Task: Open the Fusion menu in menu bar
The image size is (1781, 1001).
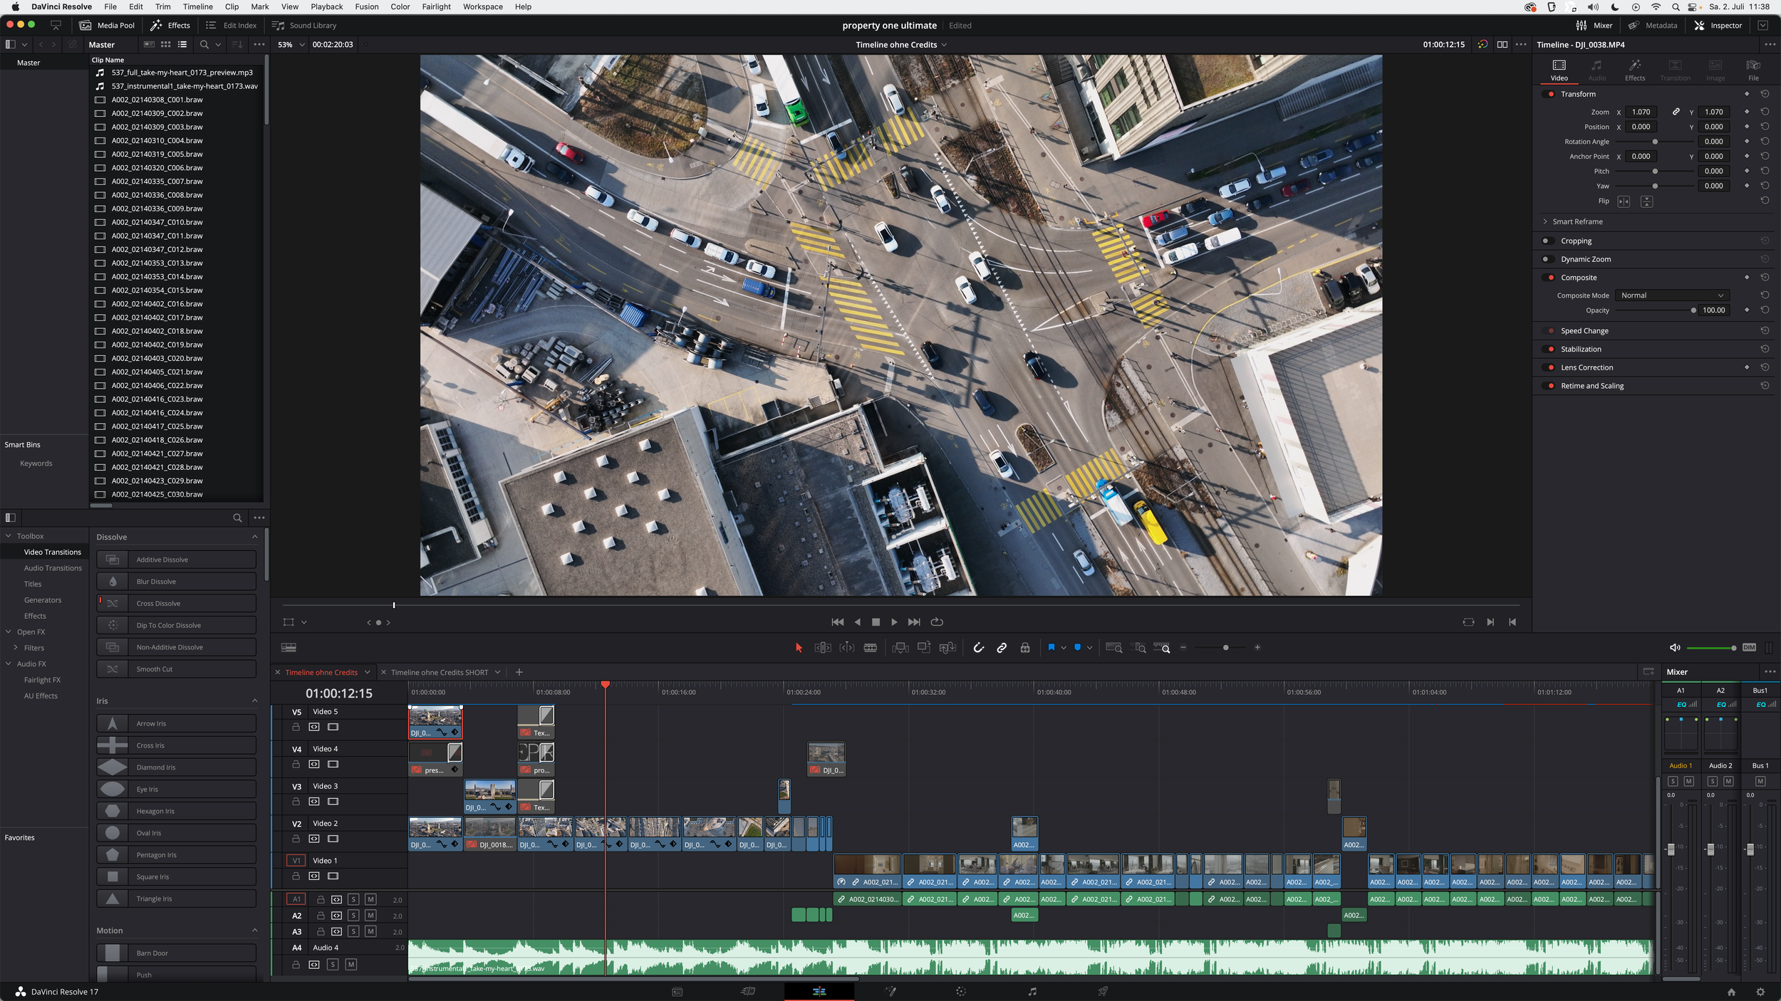Action: click(367, 6)
